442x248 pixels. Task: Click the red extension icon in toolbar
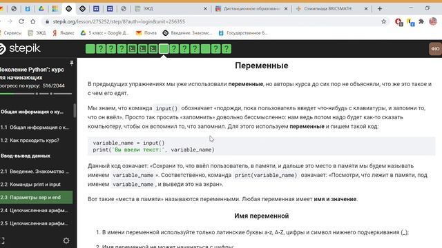tap(398, 21)
